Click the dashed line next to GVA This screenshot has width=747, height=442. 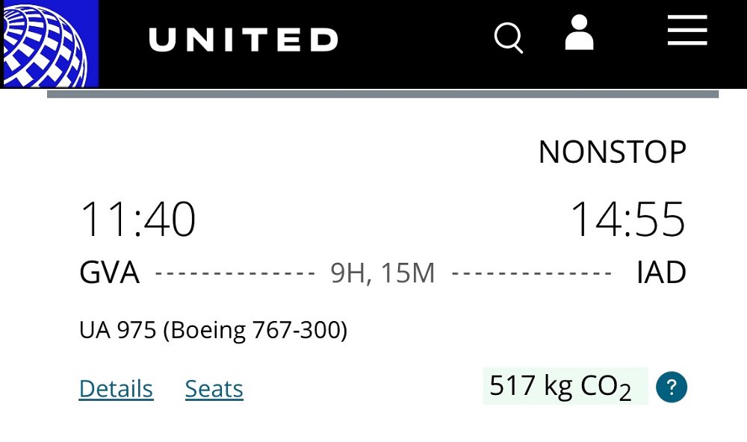tap(235, 274)
